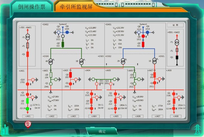Click the +JA05 feeder label button
The image size is (204, 137).
pos(115,116)
